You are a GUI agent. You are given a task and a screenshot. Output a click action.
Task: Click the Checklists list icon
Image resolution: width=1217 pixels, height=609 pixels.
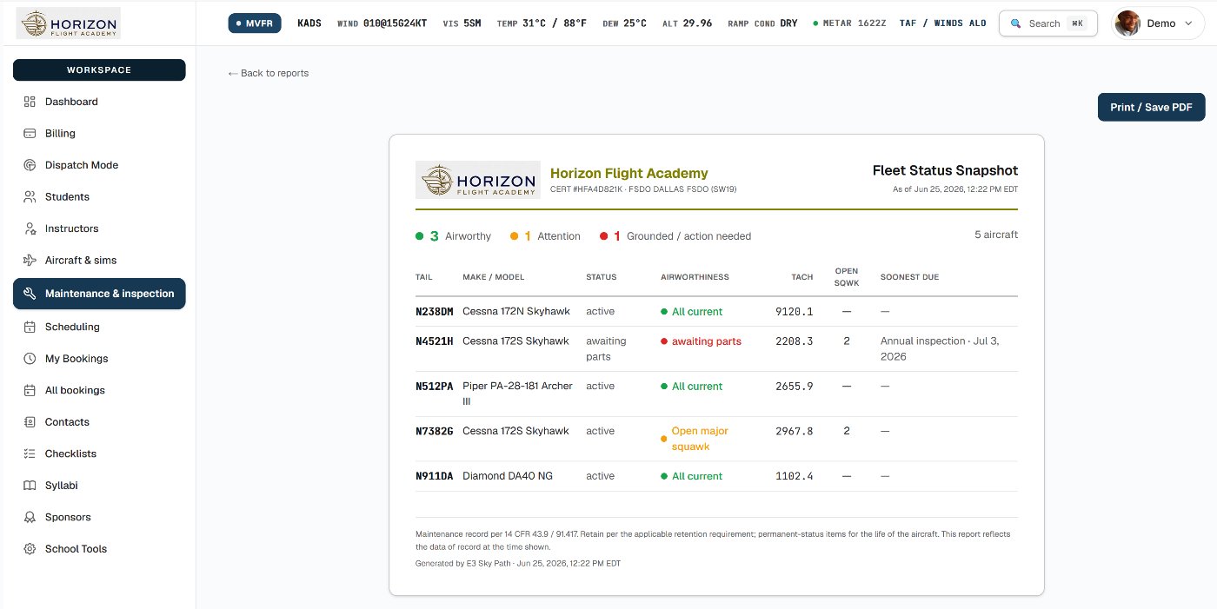pos(30,453)
